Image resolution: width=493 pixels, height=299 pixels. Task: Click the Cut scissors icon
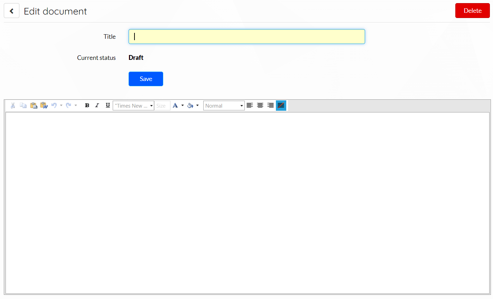(13, 106)
